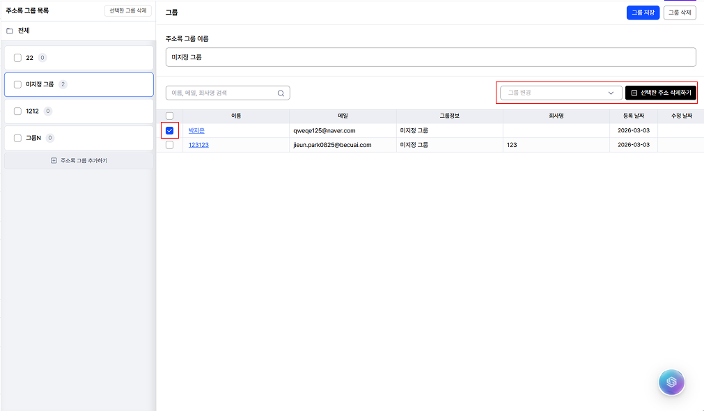Image resolution: width=704 pixels, height=411 pixels.
Task: Click the plus icon for 주소록 그룹 추가하기
Action: (x=54, y=160)
